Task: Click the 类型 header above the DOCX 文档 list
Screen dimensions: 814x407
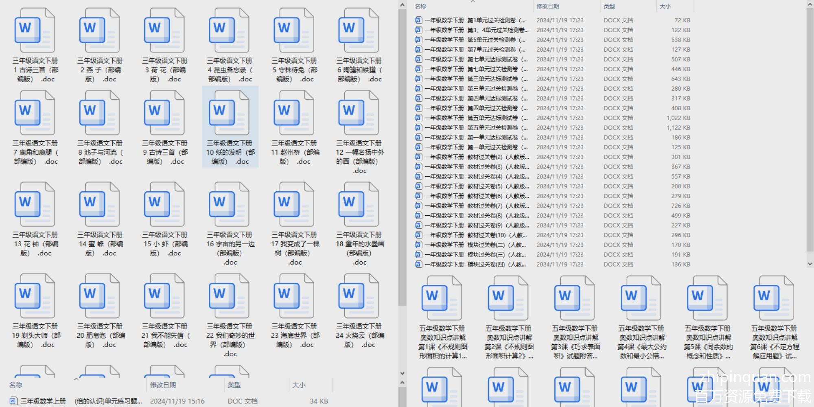Action: 609,7
